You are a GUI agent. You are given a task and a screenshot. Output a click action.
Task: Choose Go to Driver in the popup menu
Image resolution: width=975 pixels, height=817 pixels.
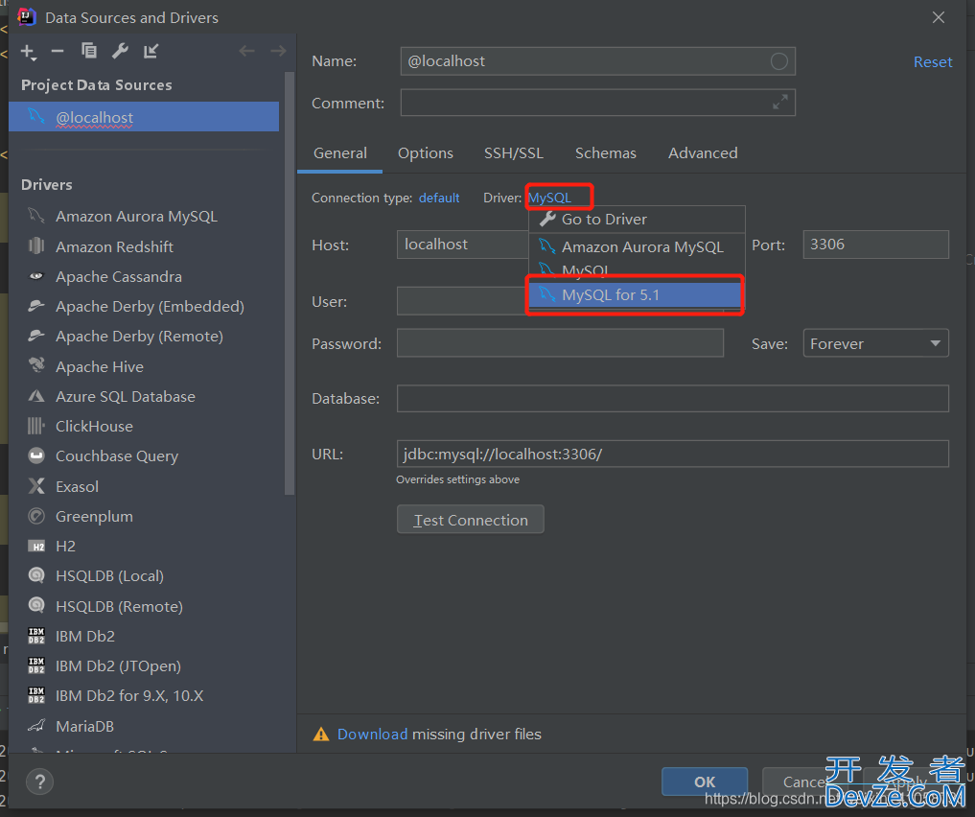click(x=637, y=220)
